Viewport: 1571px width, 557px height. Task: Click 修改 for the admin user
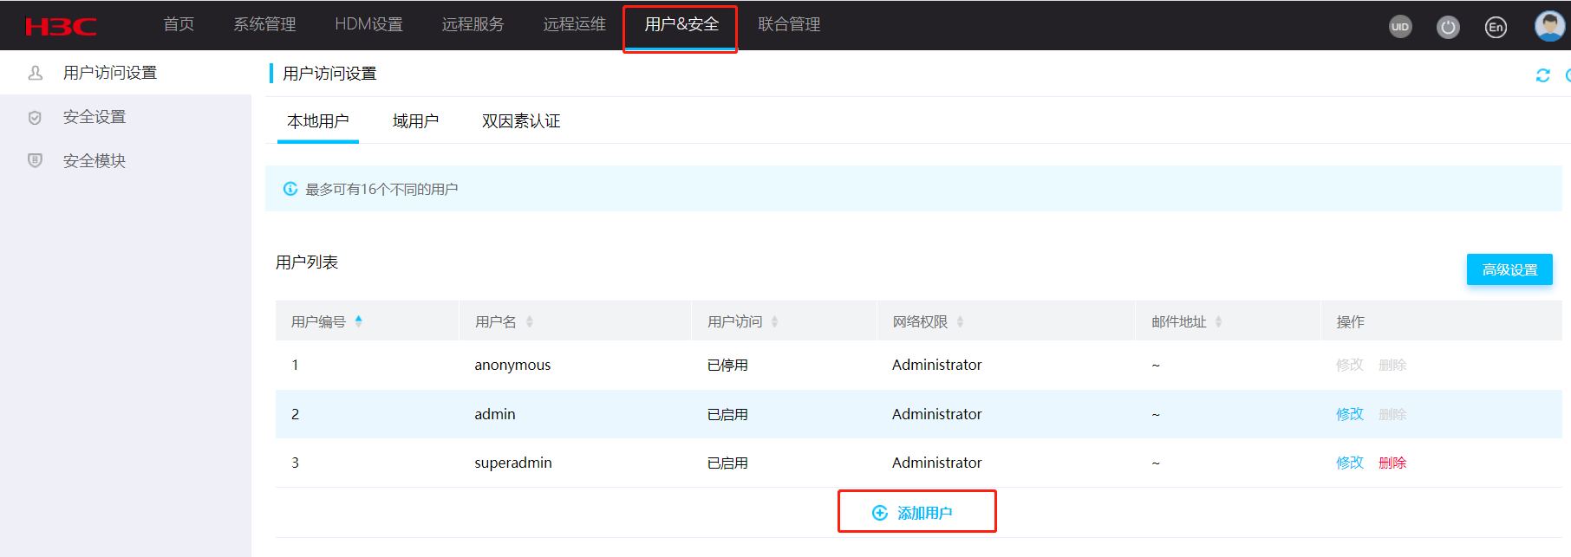pyautogui.click(x=1349, y=414)
